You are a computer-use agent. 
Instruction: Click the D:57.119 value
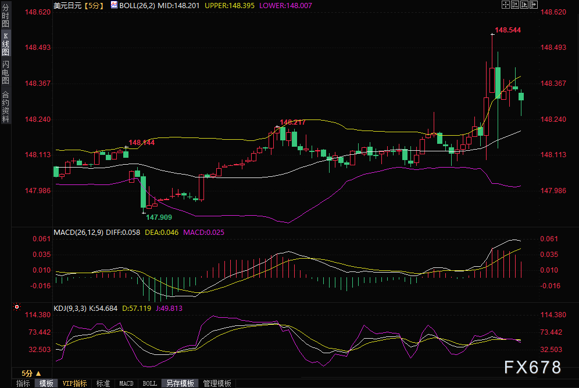pos(137,309)
